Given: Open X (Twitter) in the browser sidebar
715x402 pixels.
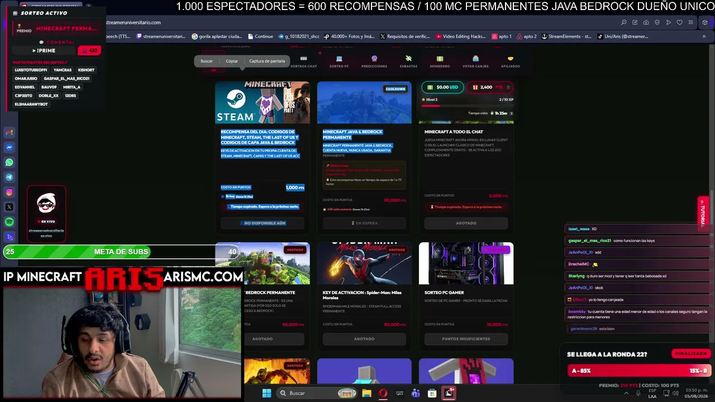Looking at the screenshot, I should 9,207.
